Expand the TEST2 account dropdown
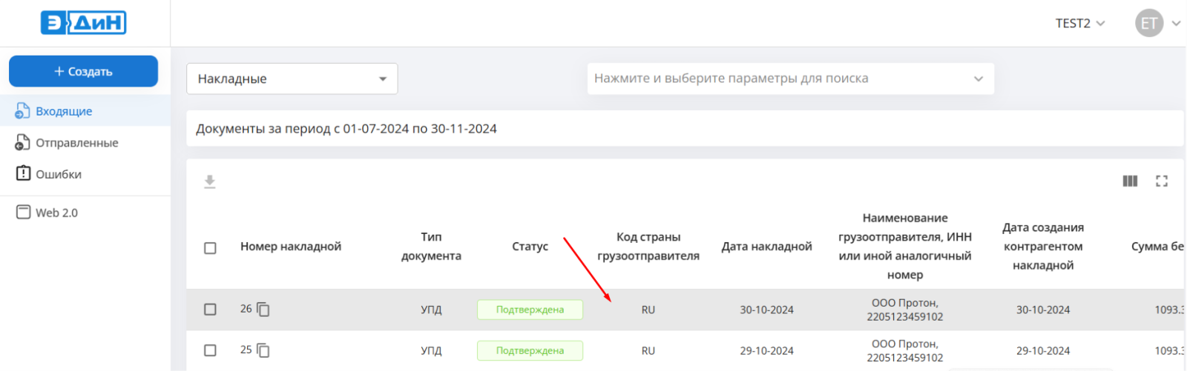Screen dimensions: 1187x371 pos(1080,23)
